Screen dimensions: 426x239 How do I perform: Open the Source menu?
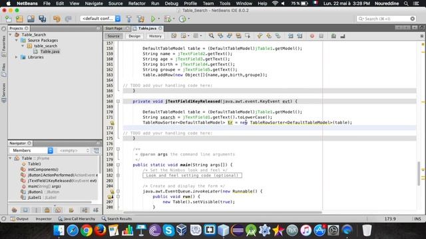pyautogui.click(x=115, y=3)
